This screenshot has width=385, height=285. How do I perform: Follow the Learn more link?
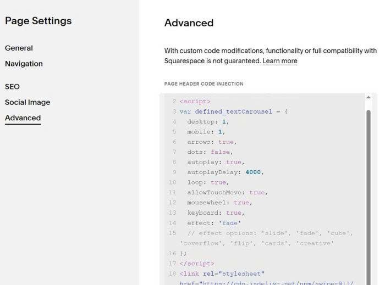click(280, 61)
